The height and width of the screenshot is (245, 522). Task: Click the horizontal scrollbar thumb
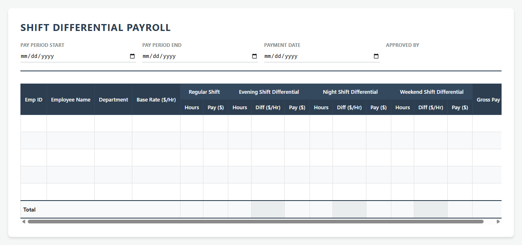[256, 222]
